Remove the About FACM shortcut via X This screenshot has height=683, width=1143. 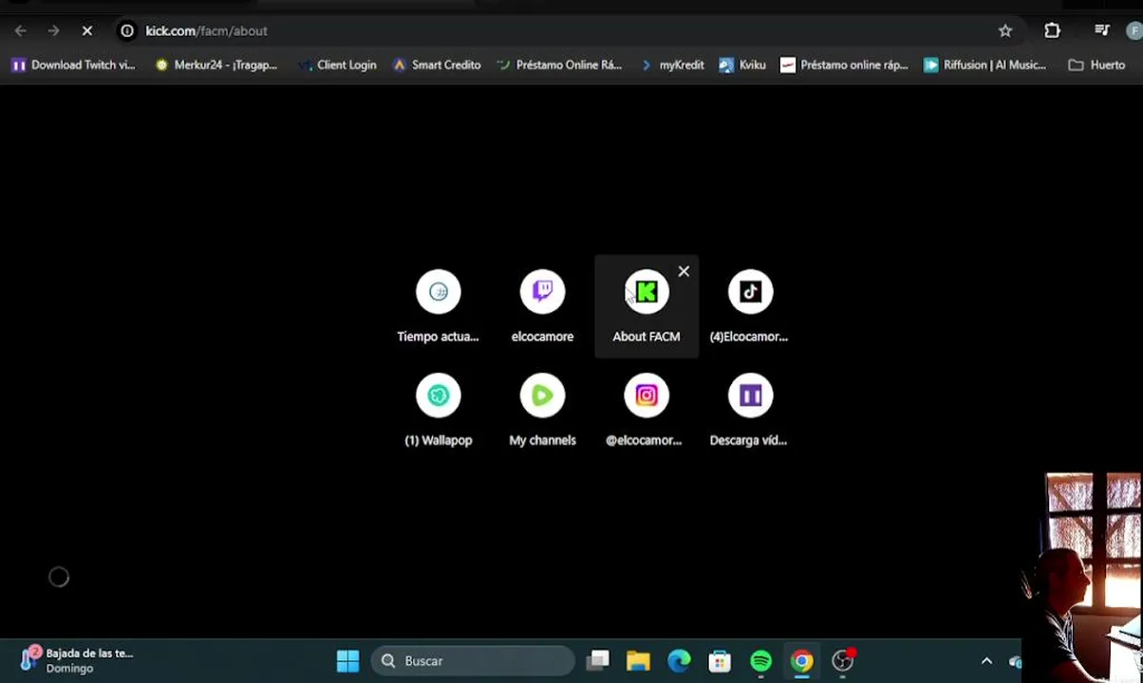click(684, 272)
